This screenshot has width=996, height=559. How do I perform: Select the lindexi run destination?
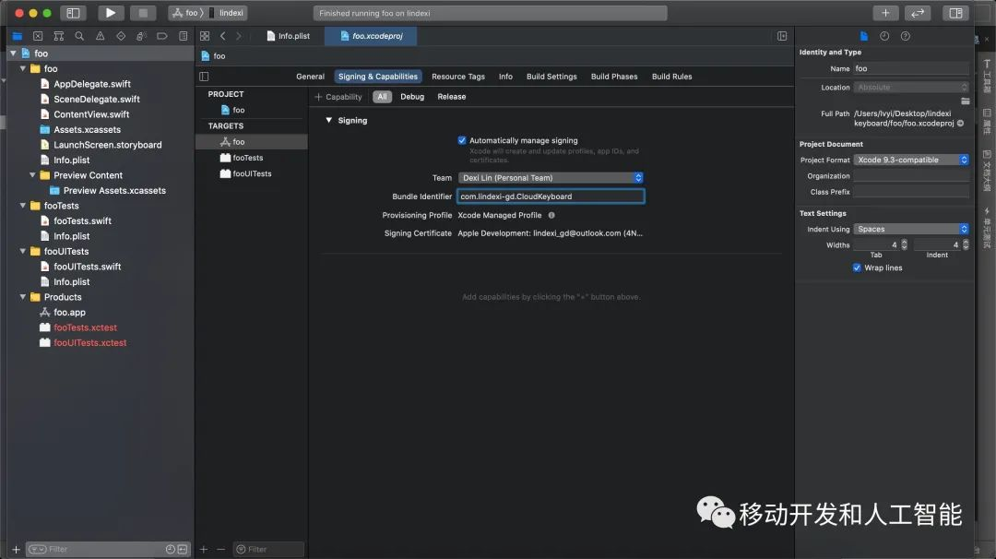(227, 13)
